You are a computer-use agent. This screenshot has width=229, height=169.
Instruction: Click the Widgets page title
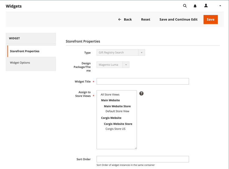[14, 6]
